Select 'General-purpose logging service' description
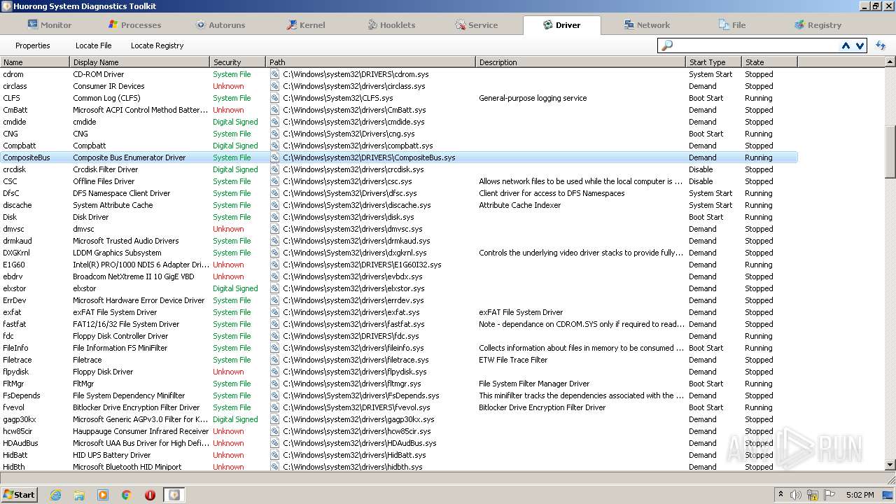 [533, 98]
